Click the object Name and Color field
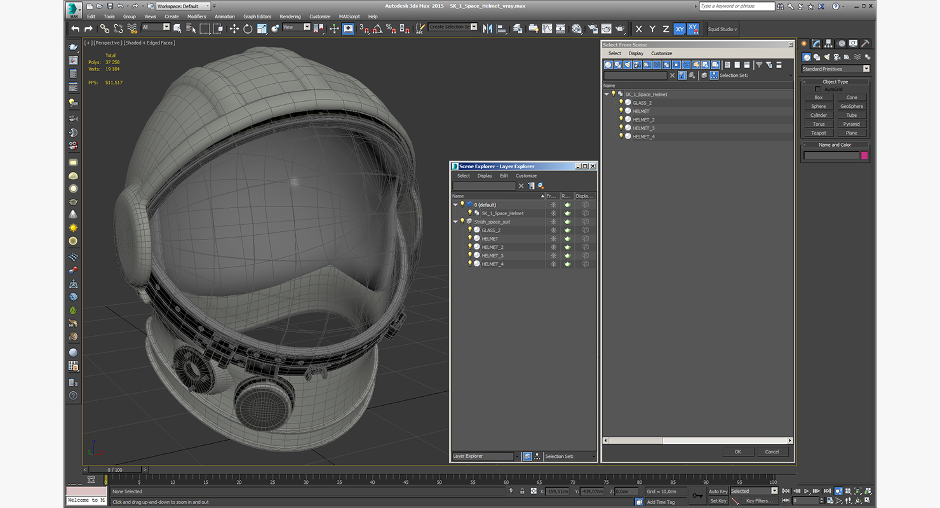 pyautogui.click(x=831, y=156)
